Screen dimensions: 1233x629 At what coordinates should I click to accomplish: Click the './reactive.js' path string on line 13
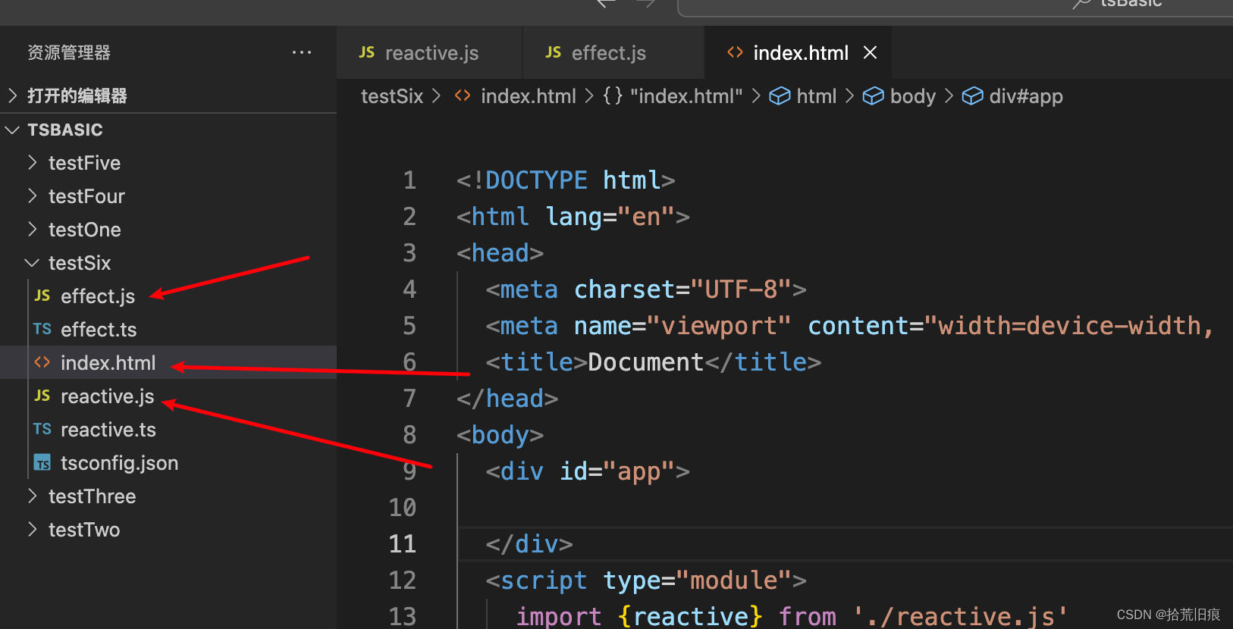960,617
